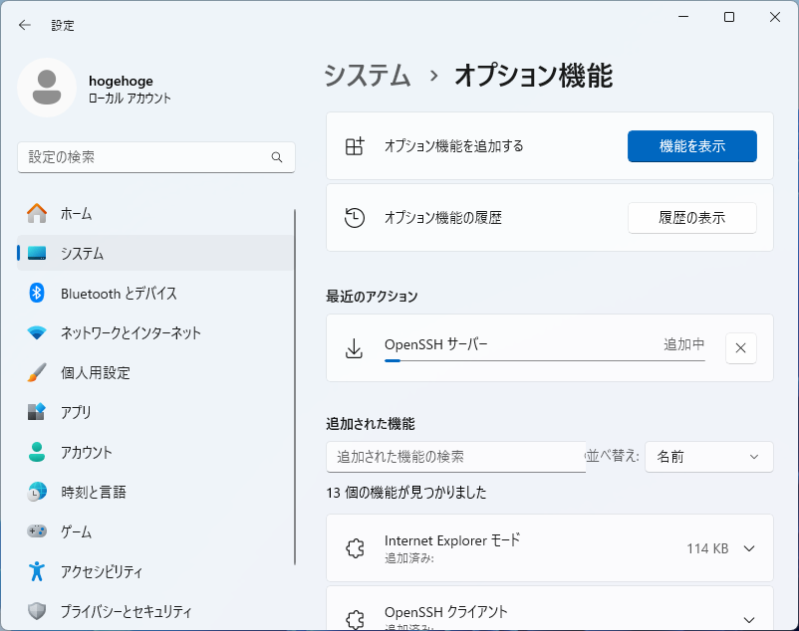Click the OpenSSH サーバー progress bar
The image size is (799, 631).
tap(544, 360)
